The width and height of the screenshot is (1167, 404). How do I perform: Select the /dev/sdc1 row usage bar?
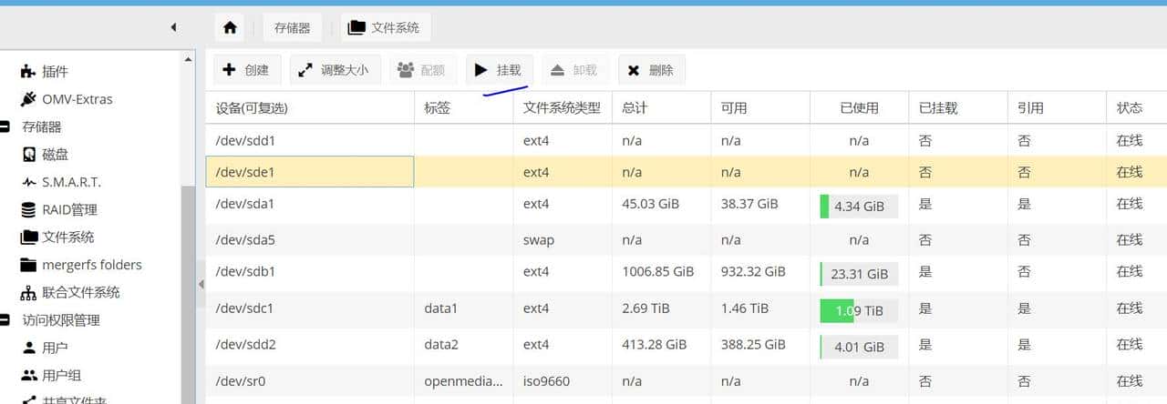point(858,310)
